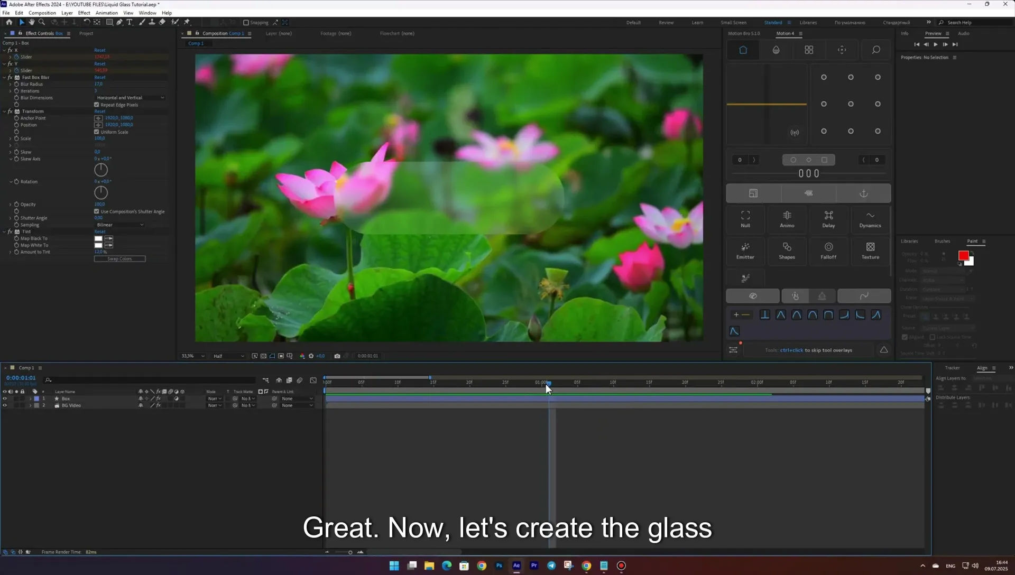Open the Composition menu
The width and height of the screenshot is (1015, 575).
pyautogui.click(x=42, y=13)
